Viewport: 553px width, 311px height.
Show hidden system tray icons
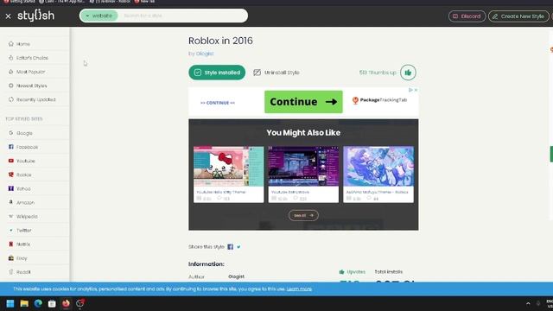point(528,303)
